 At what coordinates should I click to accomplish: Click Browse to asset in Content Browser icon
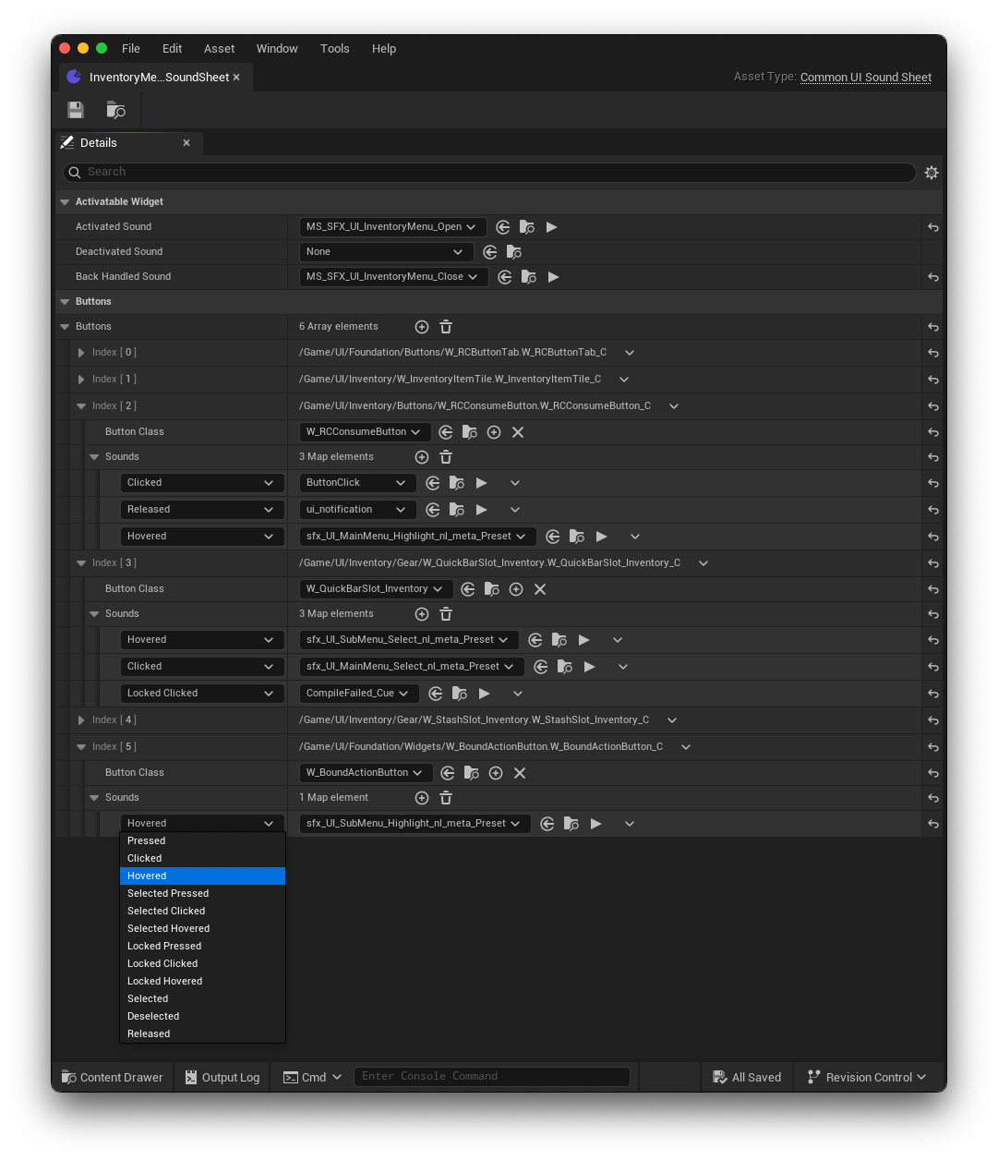[116, 110]
